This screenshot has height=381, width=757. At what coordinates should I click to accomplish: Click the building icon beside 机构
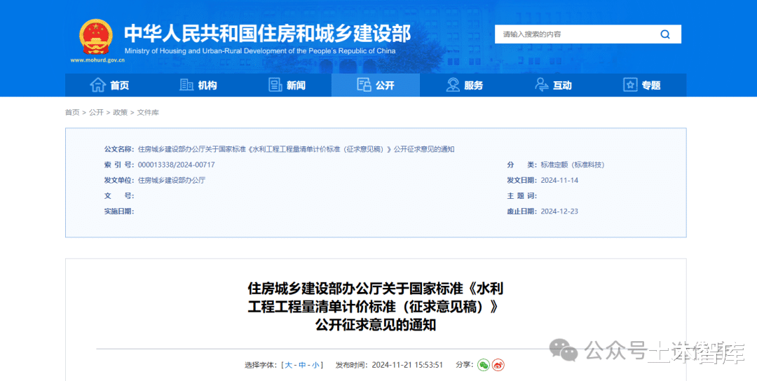coord(186,85)
